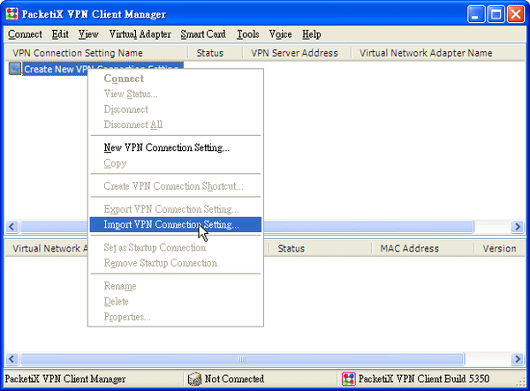Select Create VPN Connection Shortcut entry
The width and height of the screenshot is (530, 391).
(x=176, y=186)
